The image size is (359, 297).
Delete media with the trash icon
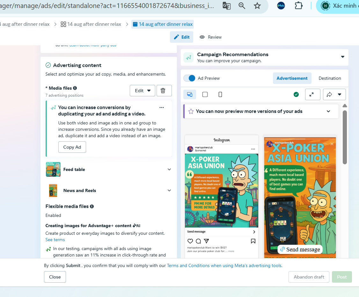(164, 91)
